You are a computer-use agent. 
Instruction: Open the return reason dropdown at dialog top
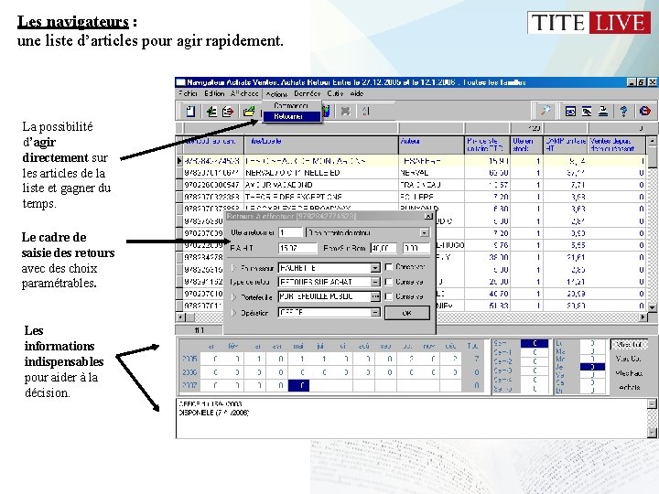(x=425, y=232)
